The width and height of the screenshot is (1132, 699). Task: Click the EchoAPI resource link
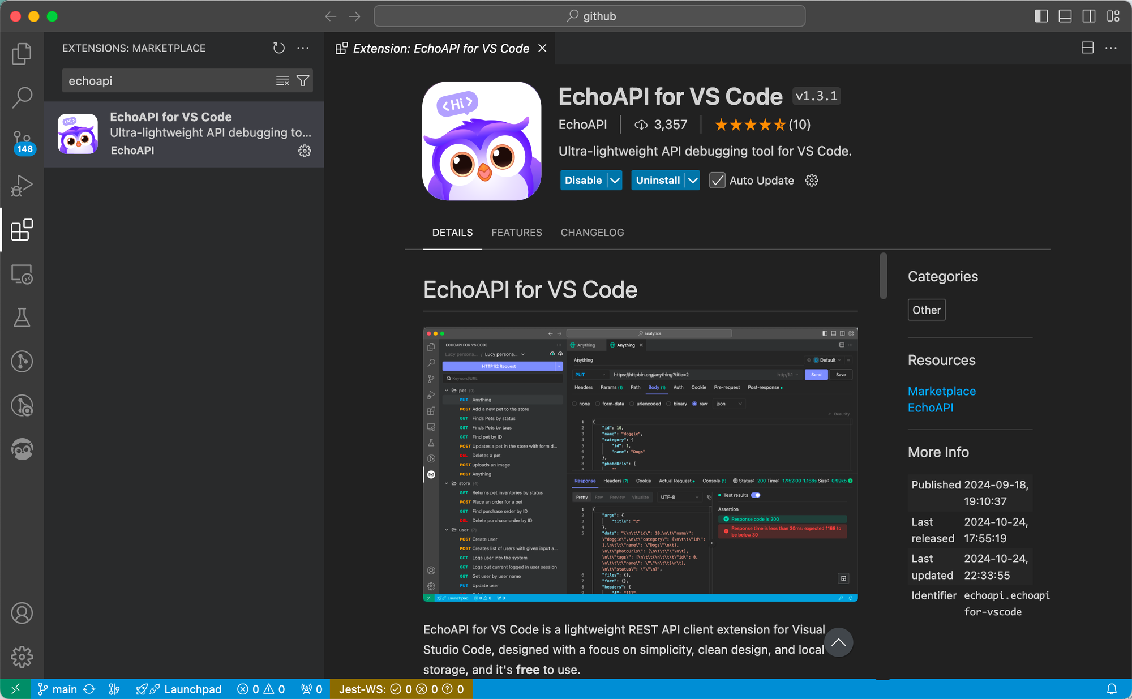point(930,407)
